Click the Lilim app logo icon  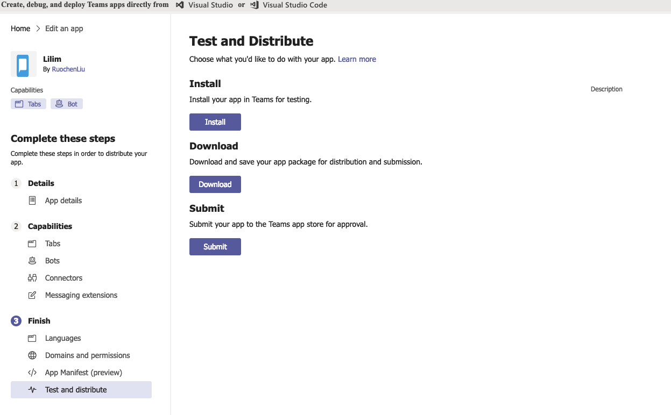(x=23, y=65)
